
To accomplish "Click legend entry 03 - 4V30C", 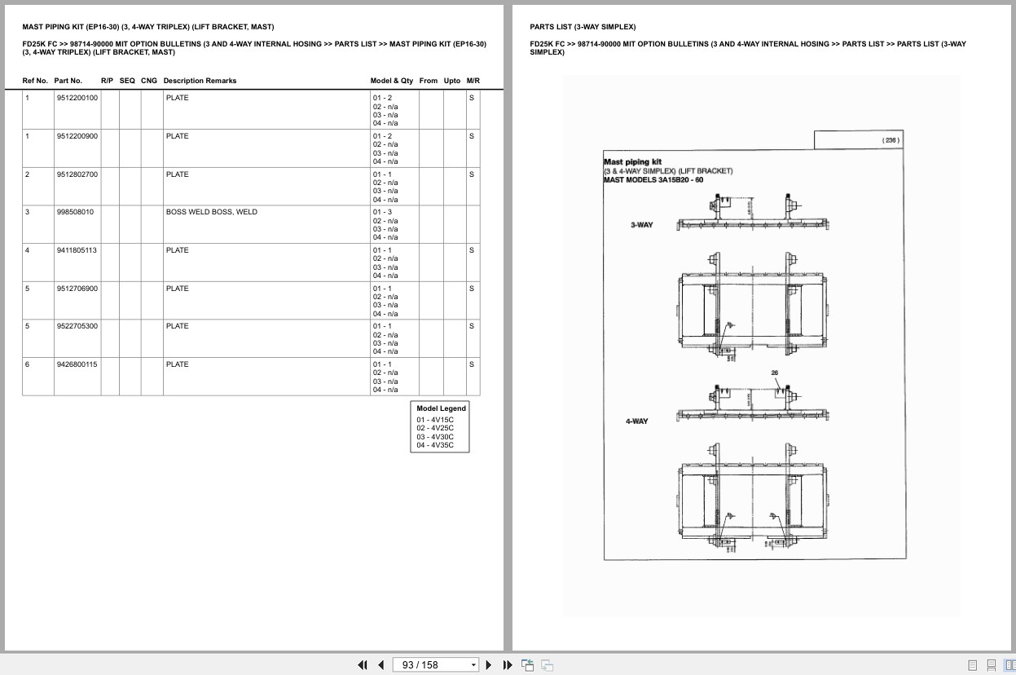I will click(x=435, y=437).
